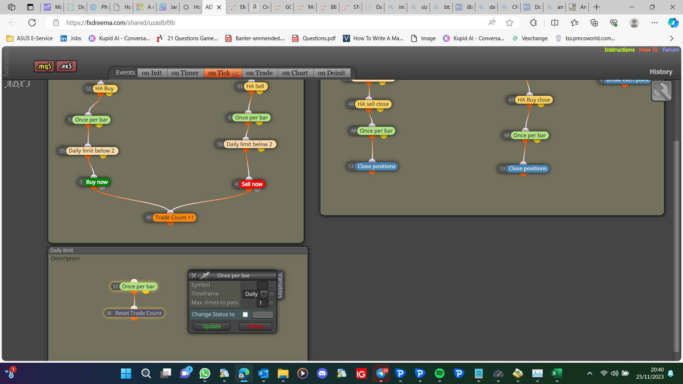Toggle variable checkbox for Timeframe row
The height and width of the screenshot is (384, 683).
pyautogui.click(x=271, y=294)
